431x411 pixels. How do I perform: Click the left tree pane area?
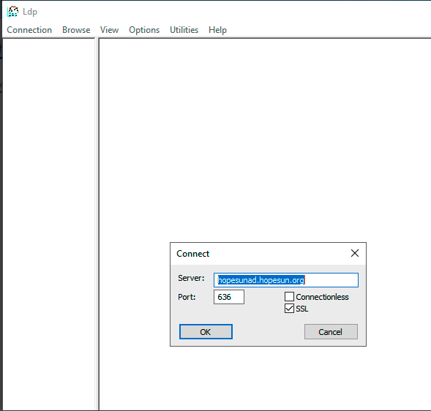(48, 224)
